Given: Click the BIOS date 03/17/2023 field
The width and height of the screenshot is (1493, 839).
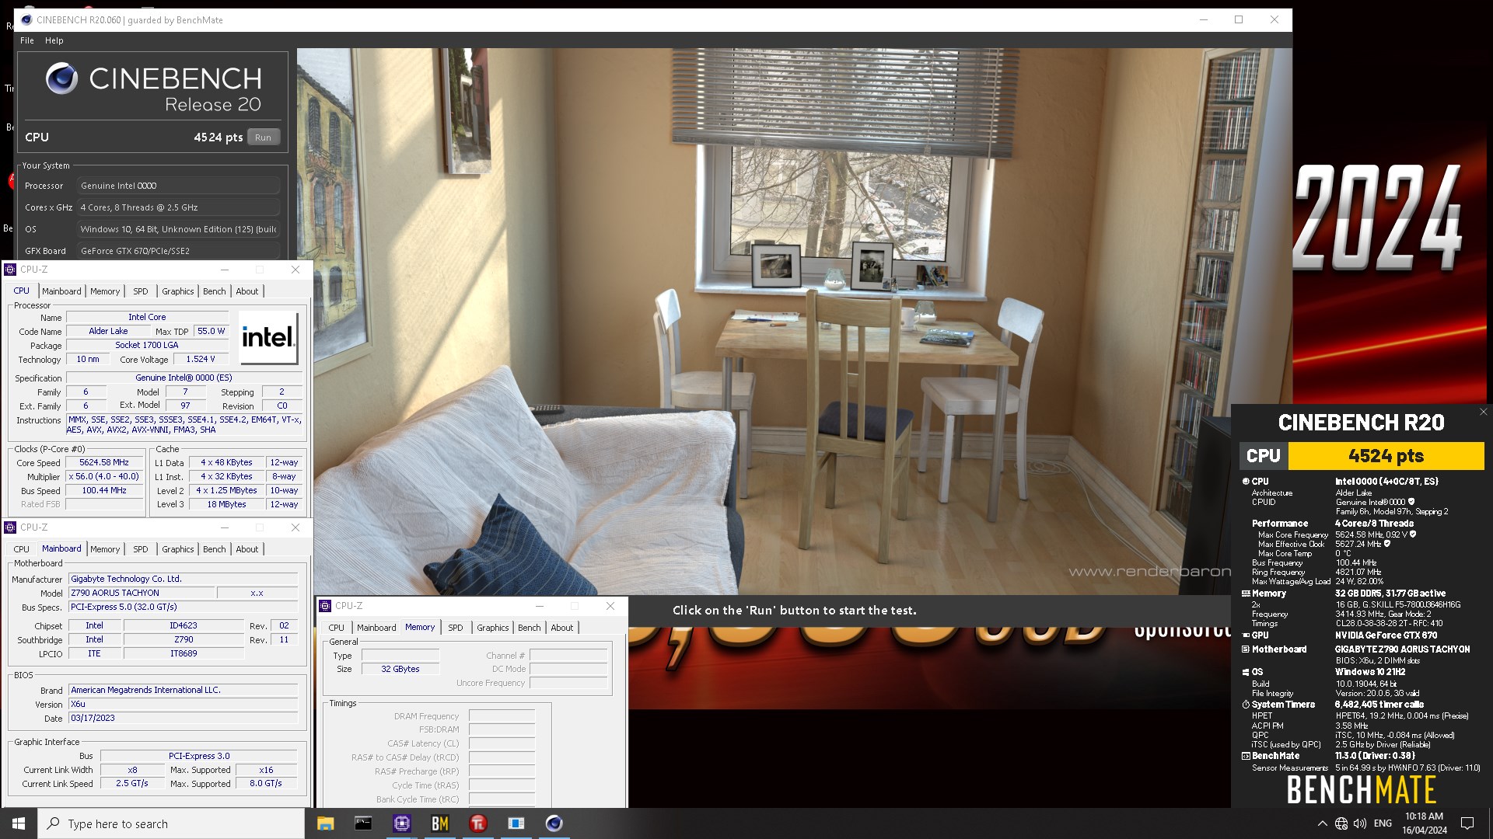Looking at the screenshot, I should pos(183,719).
